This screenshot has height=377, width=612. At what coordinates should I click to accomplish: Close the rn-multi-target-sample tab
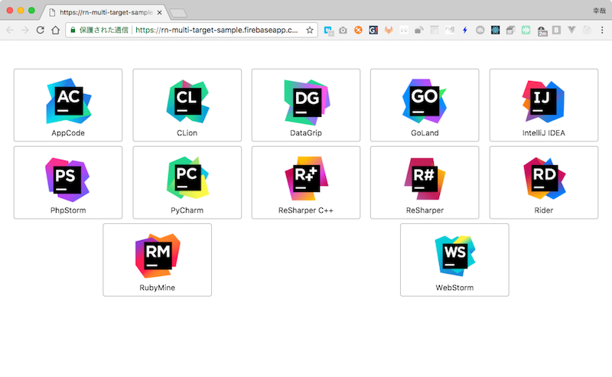(159, 12)
